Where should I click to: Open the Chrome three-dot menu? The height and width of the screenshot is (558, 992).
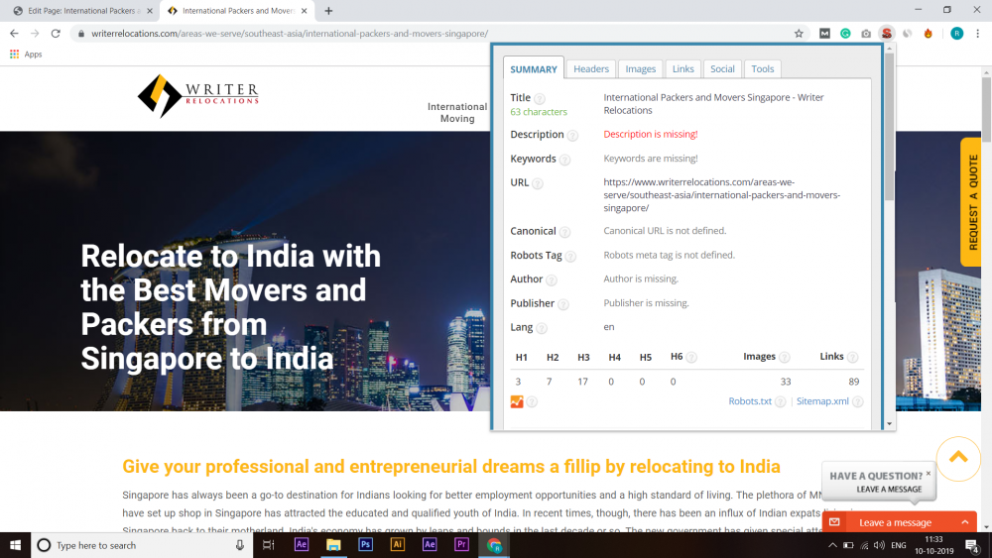click(x=978, y=33)
